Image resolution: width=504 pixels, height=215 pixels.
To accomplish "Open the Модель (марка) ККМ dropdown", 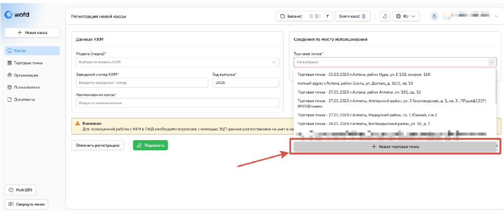I will point(177,62).
